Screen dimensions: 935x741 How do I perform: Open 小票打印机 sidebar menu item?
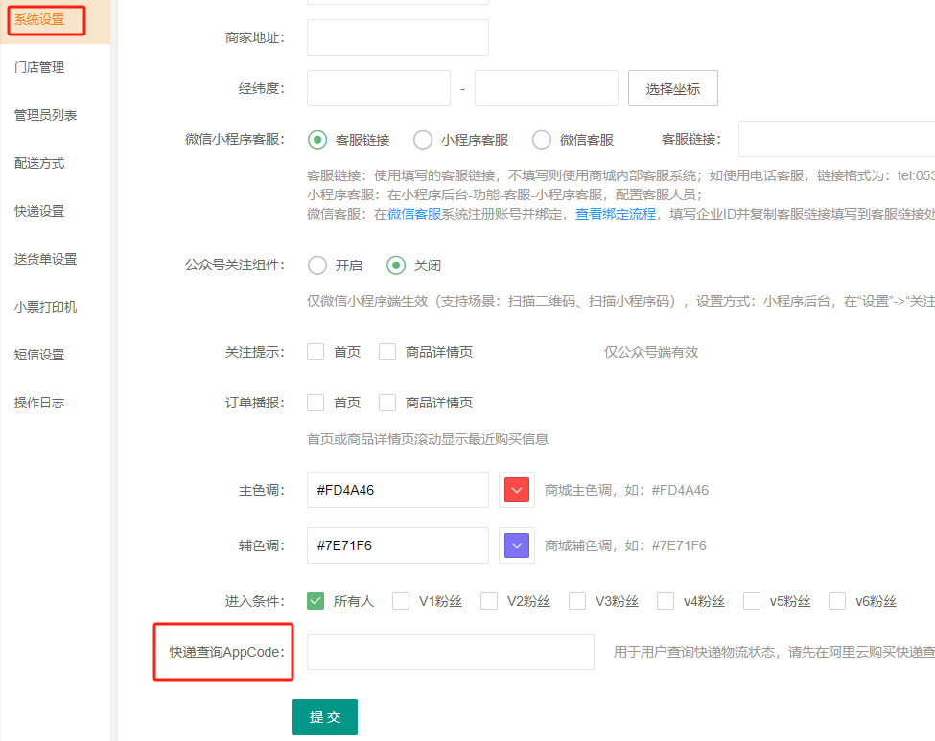coord(45,307)
